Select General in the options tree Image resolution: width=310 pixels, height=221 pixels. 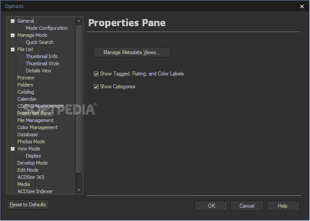tap(26, 21)
